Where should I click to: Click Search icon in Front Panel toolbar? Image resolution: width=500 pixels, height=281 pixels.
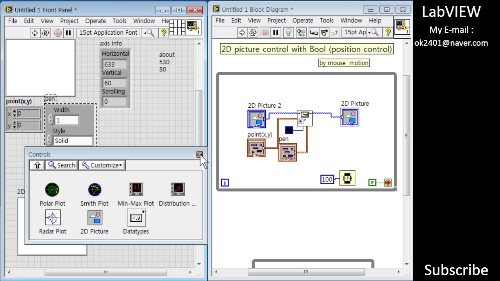[x=149, y=33]
